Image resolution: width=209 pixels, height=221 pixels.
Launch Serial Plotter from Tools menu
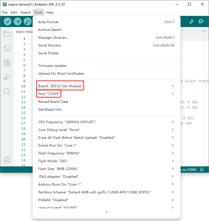click(107, 53)
